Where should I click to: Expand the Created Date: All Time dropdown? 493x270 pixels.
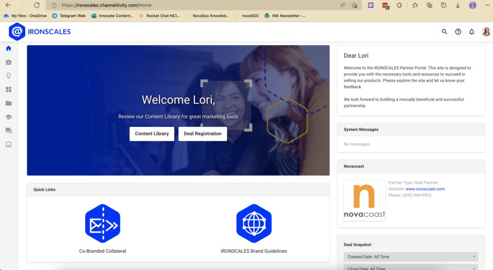pyautogui.click(x=411, y=257)
